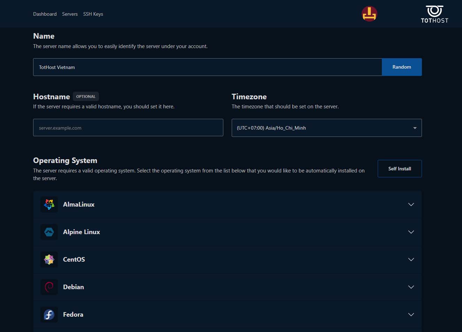The height and width of the screenshot is (332, 462).
Task: Expand the Alpine Linux versions chevron
Action: [x=411, y=232]
